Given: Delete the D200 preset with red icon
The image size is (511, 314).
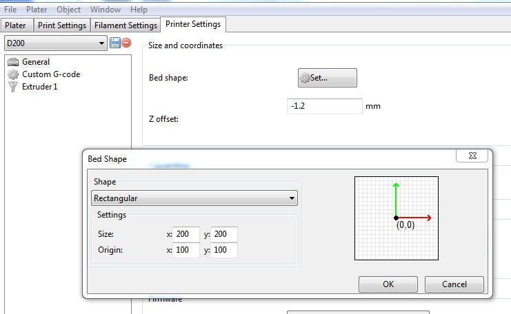Looking at the screenshot, I should pyautogui.click(x=126, y=43).
